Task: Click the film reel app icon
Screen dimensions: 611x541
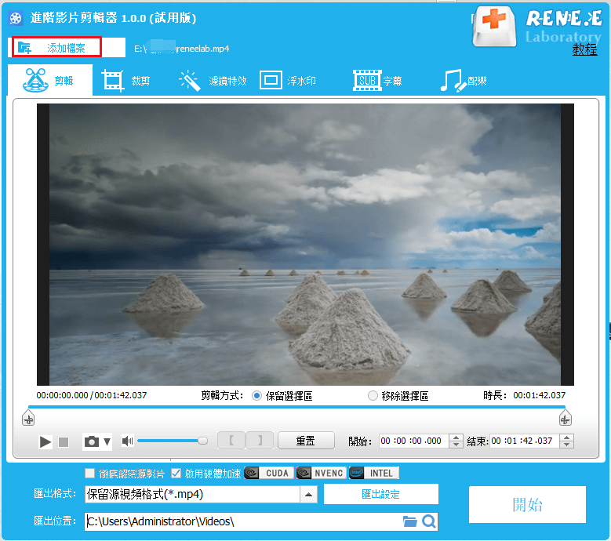Action: (16, 18)
